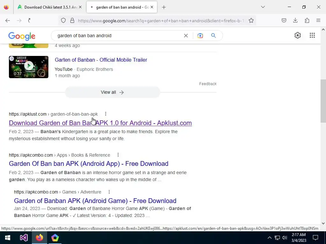
Task: Click the https://apkcombo.com Games Adventure breadcrumb
Action: [x=58, y=192]
